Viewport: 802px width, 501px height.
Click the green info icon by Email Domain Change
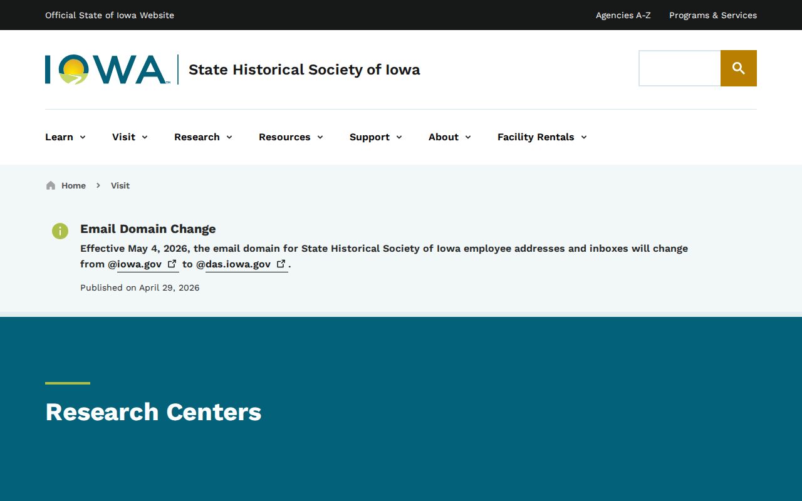[60, 231]
